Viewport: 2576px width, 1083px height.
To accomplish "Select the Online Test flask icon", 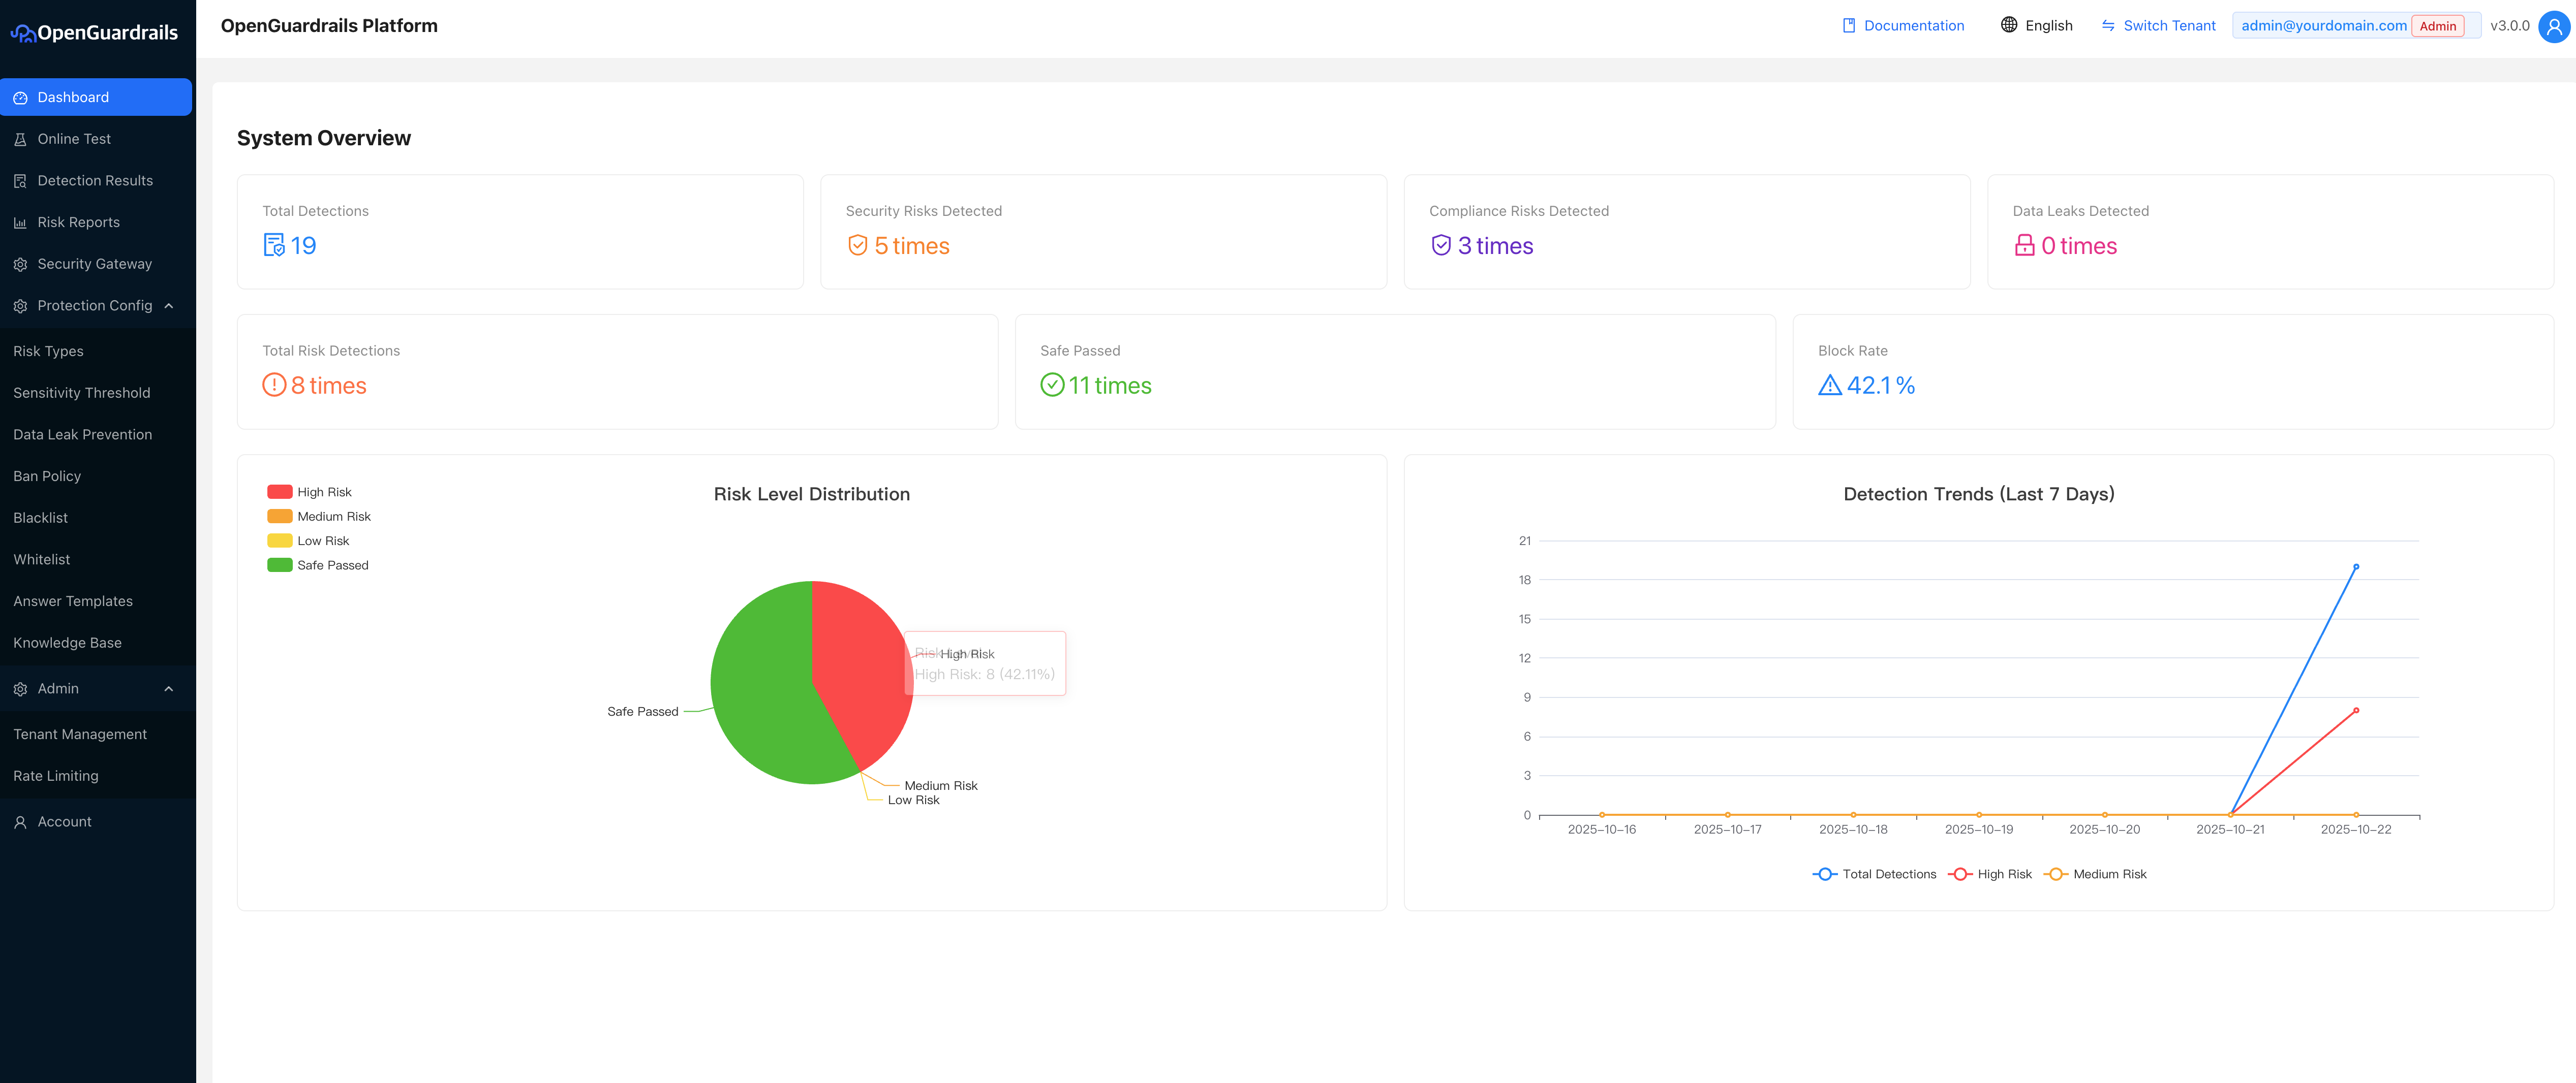I will pyautogui.click(x=20, y=139).
